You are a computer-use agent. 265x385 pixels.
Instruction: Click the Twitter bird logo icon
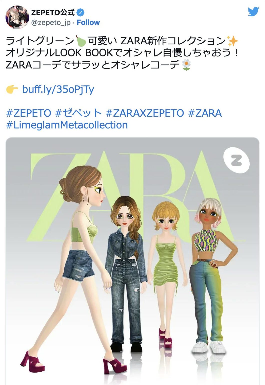point(253,12)
